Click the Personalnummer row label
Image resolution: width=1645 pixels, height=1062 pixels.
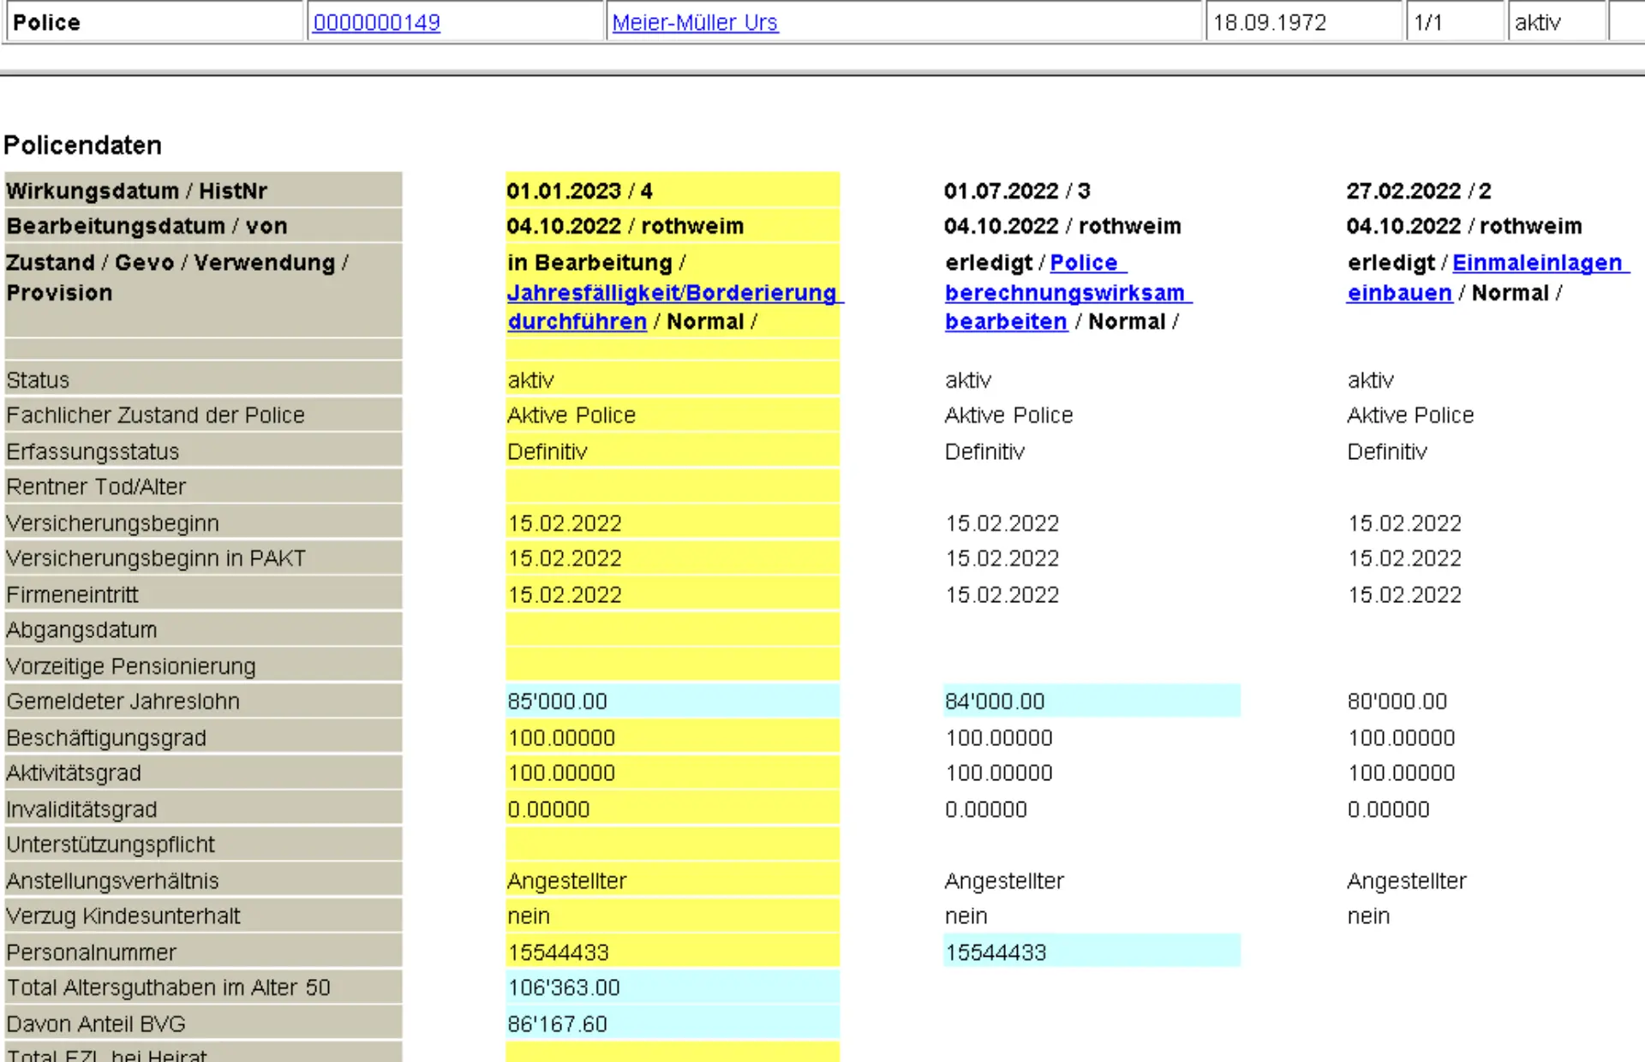(x=91, y=952)
